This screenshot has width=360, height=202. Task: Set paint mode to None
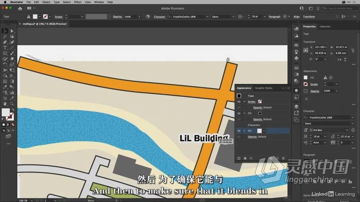[13, 125]
